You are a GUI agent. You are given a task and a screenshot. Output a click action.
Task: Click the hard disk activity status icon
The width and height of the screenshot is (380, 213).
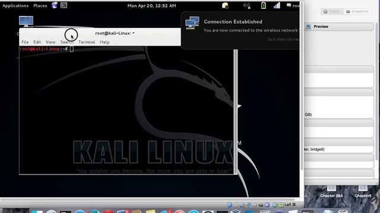pyautogui.click(x=230, y=205)
